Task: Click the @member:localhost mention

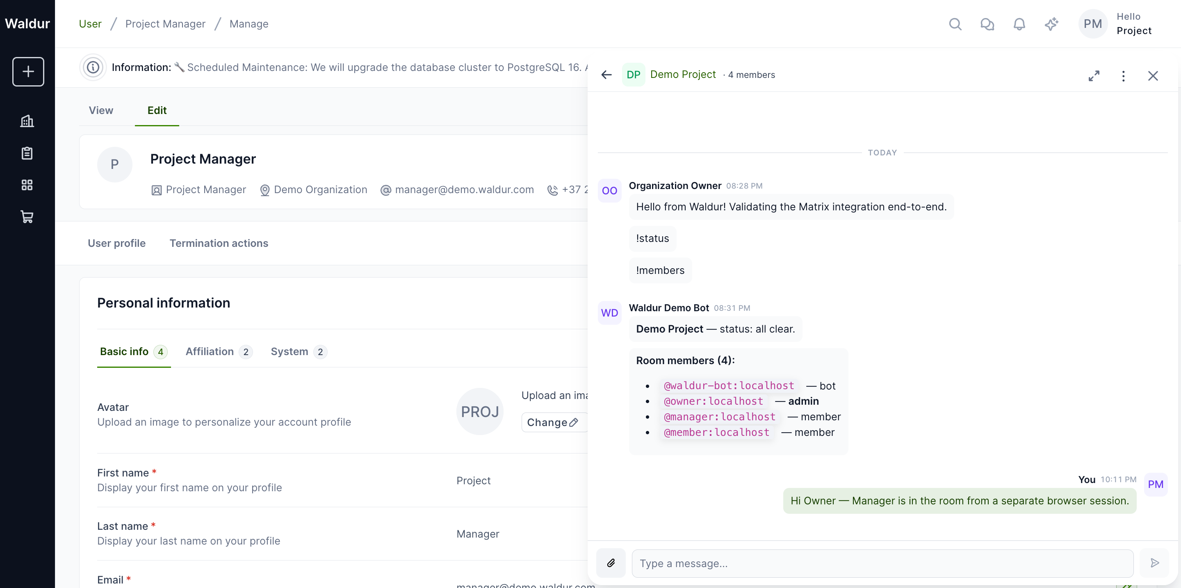Action: click(x=716, y=432)
